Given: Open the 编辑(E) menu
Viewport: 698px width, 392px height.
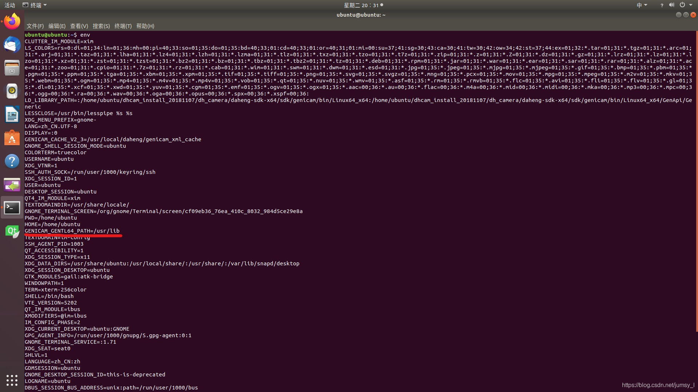Looking at the screenshot, I should pyautogui.click(x=57, y=26).
